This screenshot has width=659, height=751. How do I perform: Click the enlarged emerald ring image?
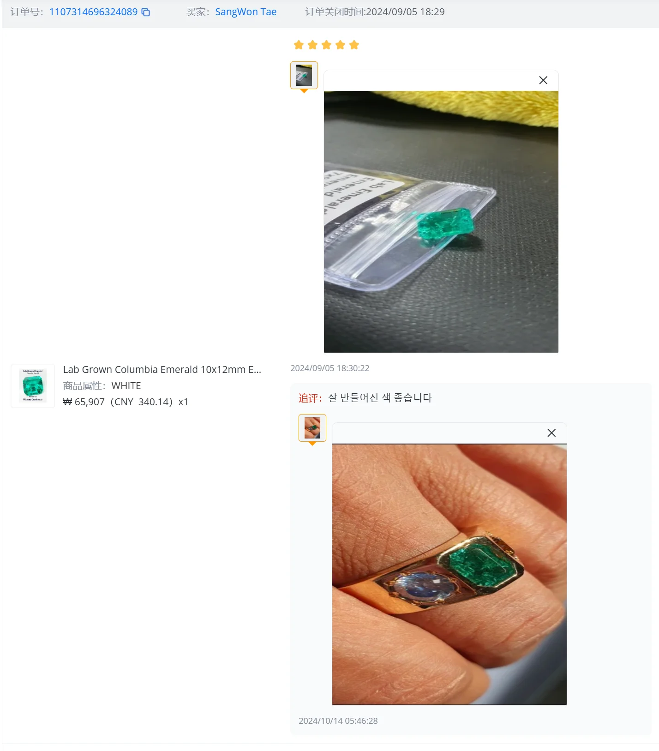tap(449, 575)
